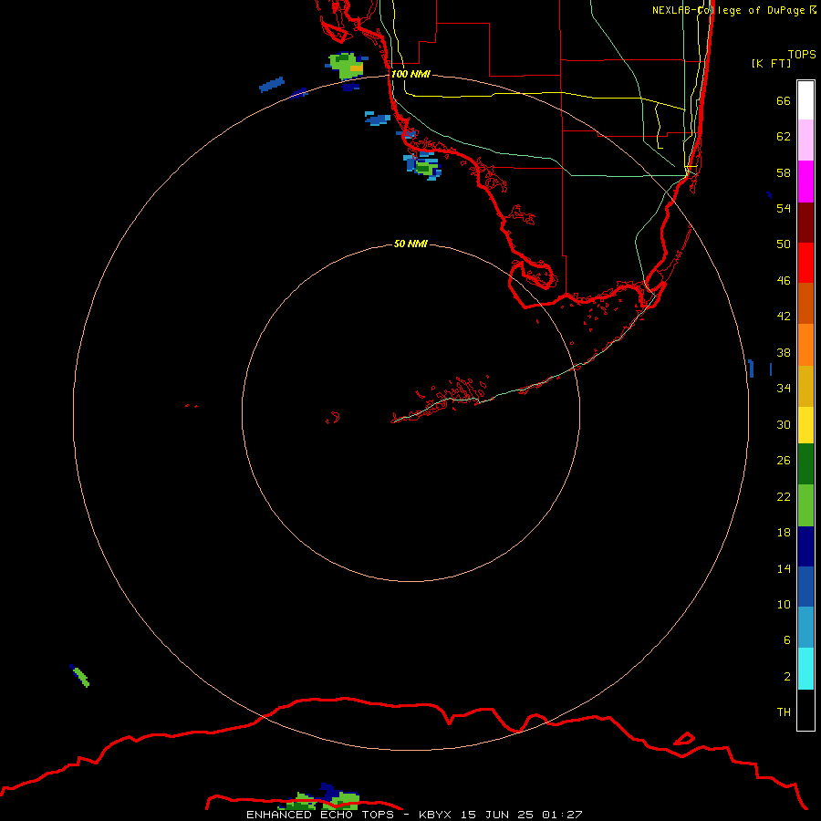Image resolution: width=821 pixels, height=821 pixels.
Task: Select the light pink legend swatch
Action: 805,140
